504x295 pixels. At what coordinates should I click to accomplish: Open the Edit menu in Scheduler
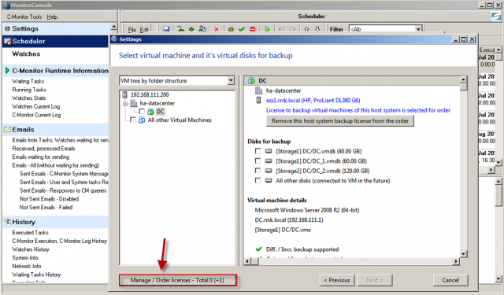(144, 30)
